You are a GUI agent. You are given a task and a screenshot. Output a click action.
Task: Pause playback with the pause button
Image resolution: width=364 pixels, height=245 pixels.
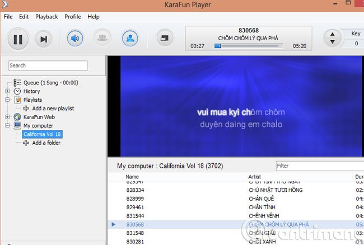tap(18, 39)
